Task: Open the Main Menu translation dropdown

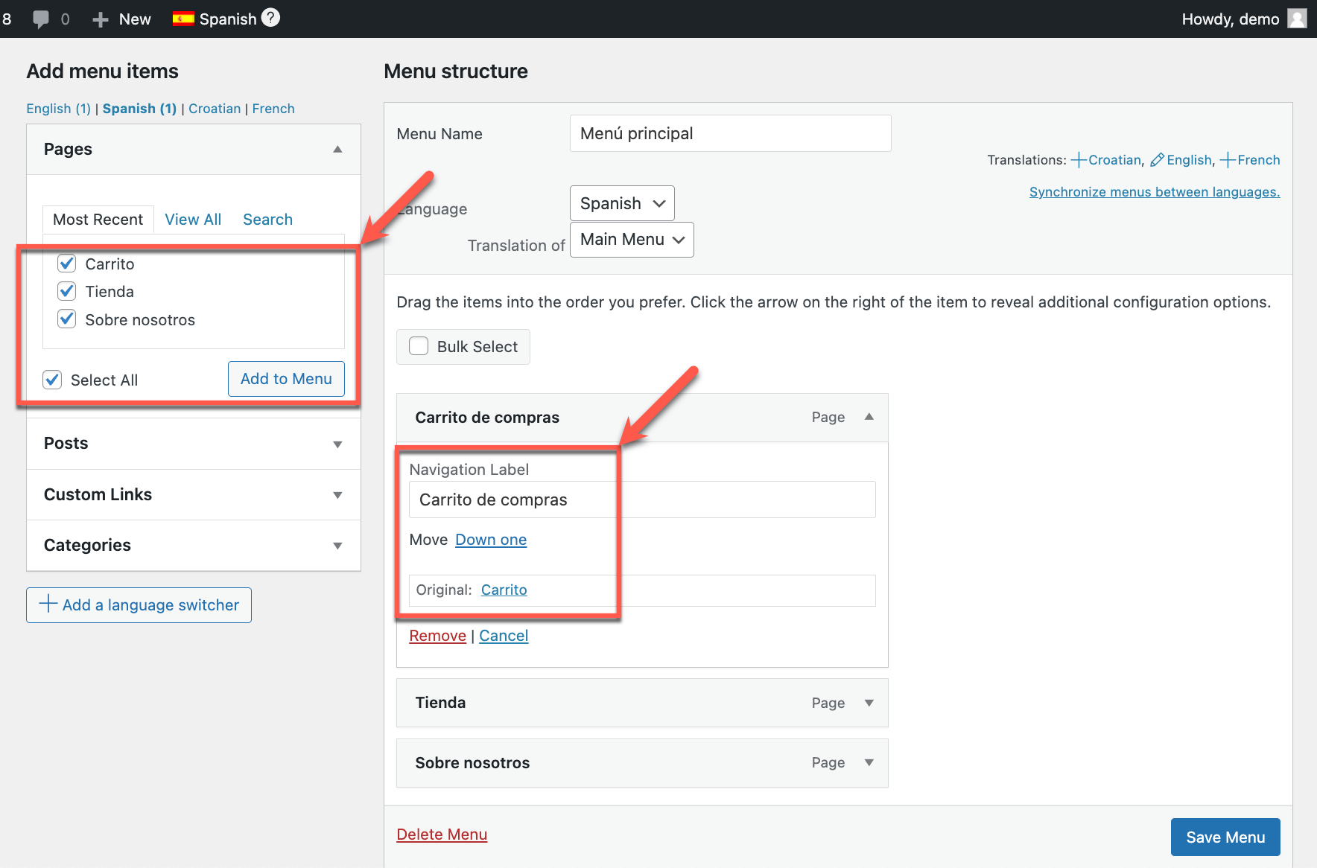Action: 632,240
